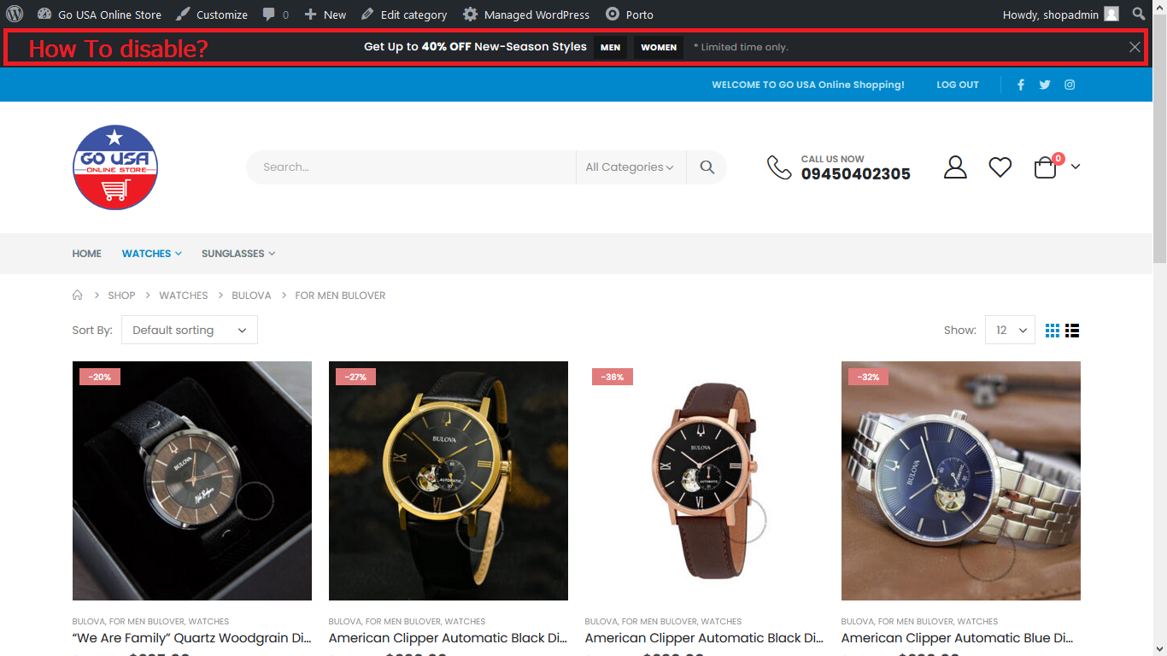1167x656 pixels.
Task: Open the Show 12 per-page dropdown
Action: point(1010,331)
